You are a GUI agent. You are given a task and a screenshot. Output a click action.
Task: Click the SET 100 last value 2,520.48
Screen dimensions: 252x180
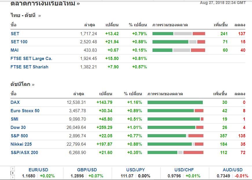click(x=89, y=42)
